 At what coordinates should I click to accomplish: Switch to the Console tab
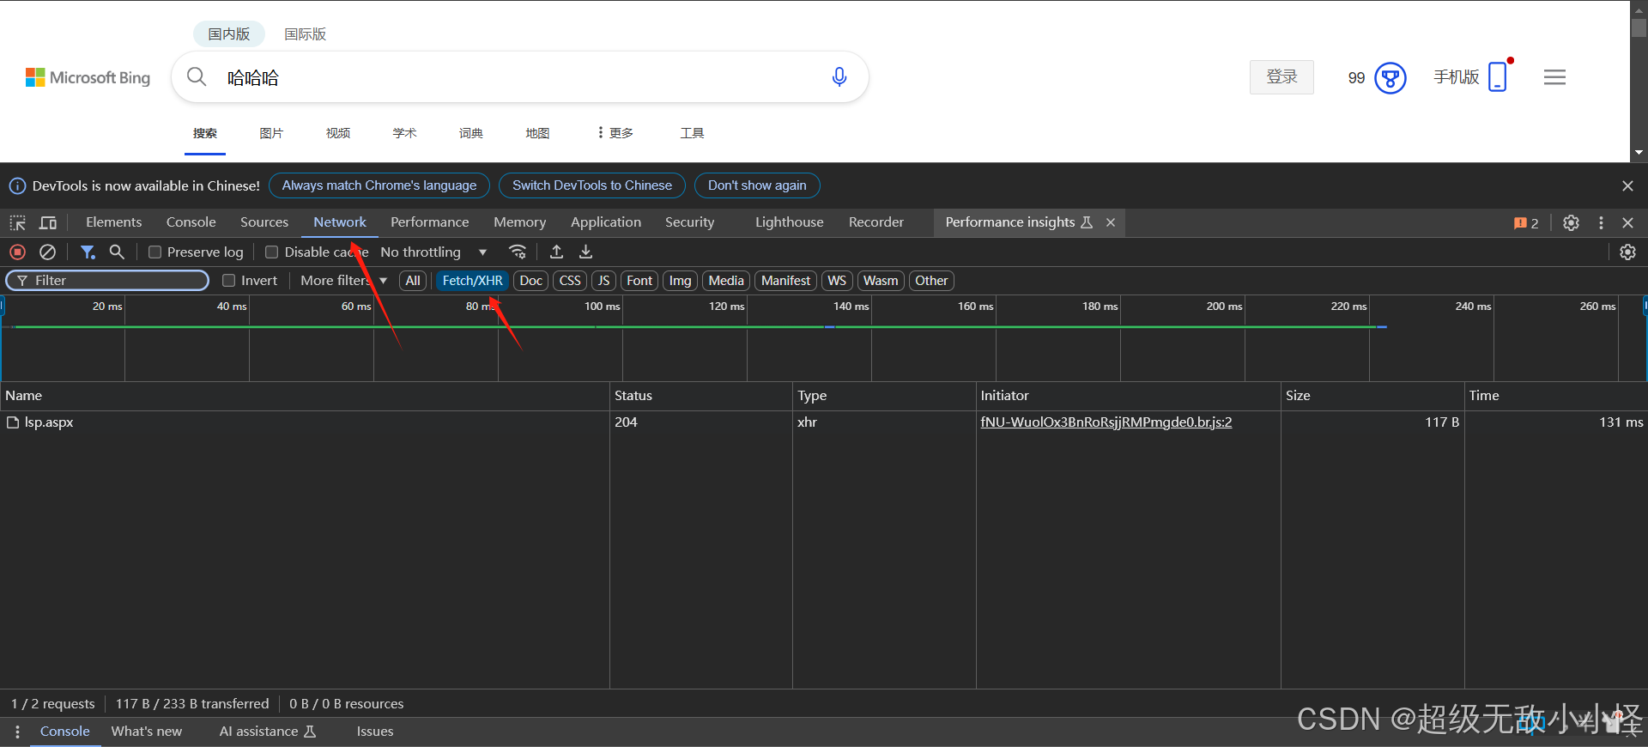[x=191, y=222]
